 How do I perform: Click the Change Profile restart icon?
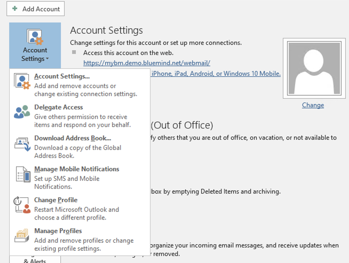click(22, 205)
